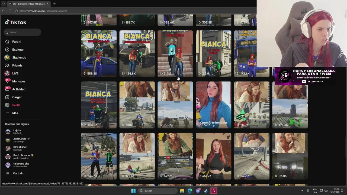Open Mensajes icon with 99+ badge
347x195 pixels.
(x=7, y=81)
